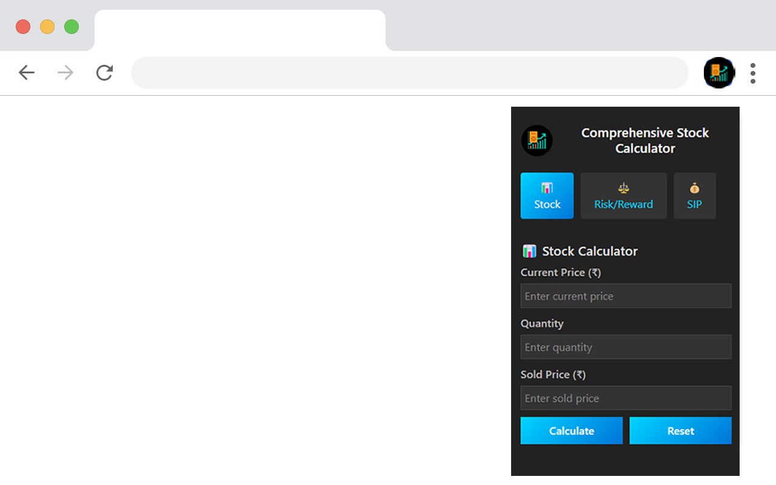Click the Reset button
Screen dimensions: 776x485
click(680, 430)
